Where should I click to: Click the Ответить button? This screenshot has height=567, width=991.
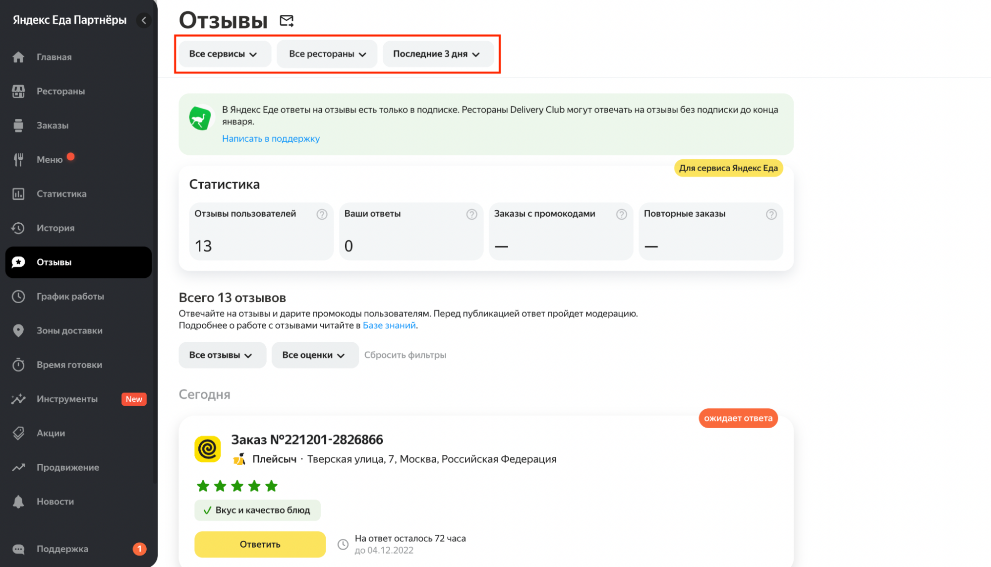click(x=260, y=545)
